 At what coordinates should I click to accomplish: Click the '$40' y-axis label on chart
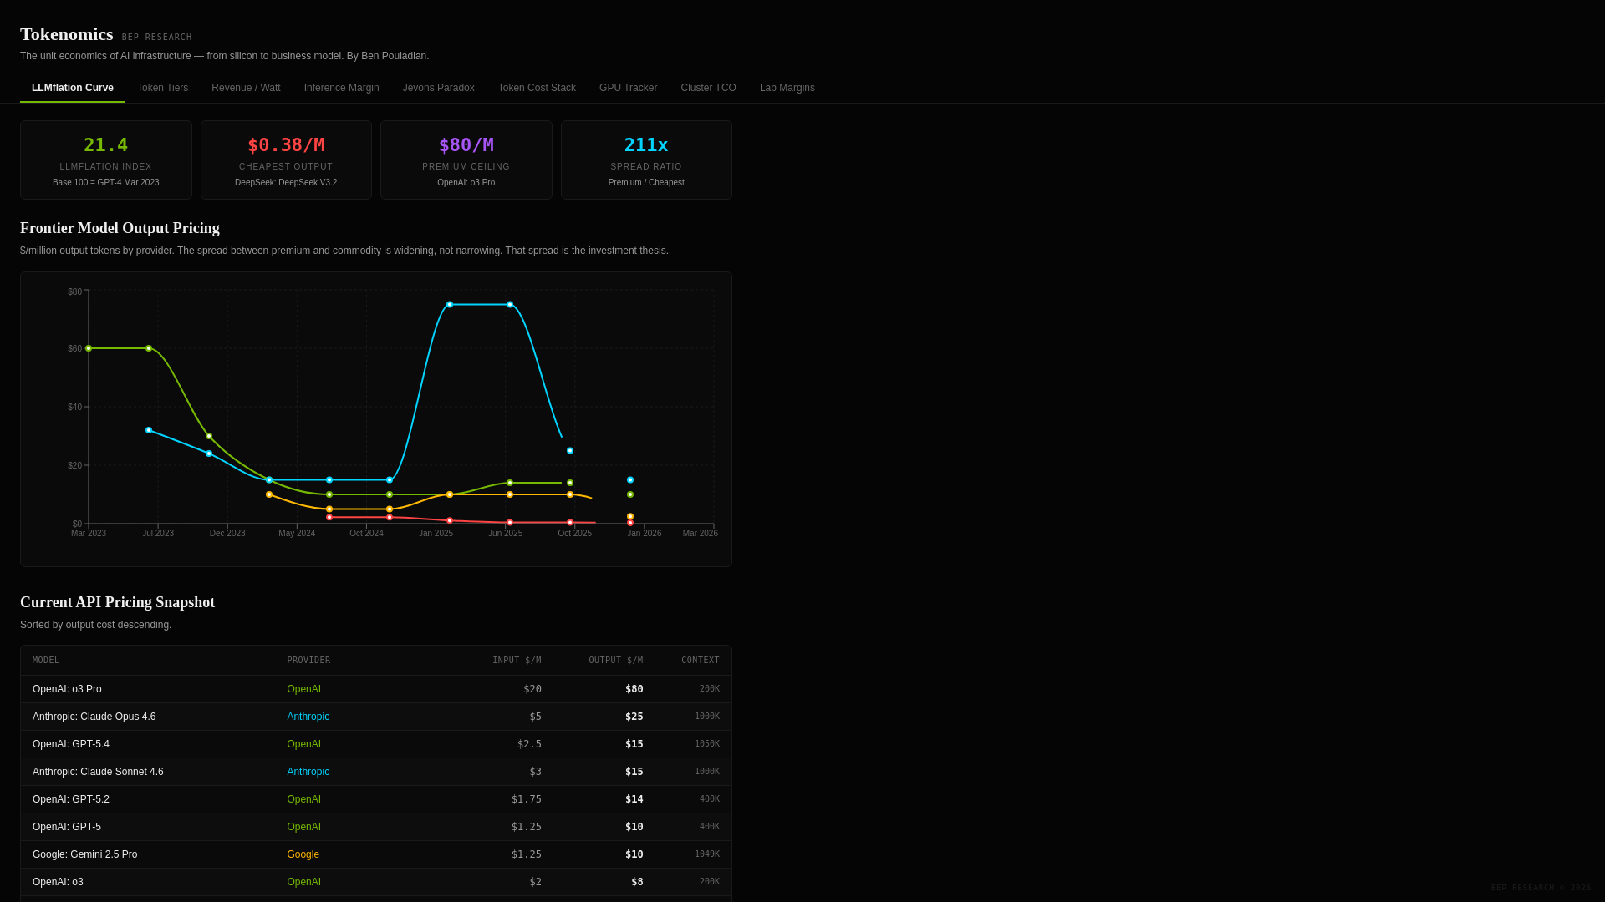[x=75, y=408]
